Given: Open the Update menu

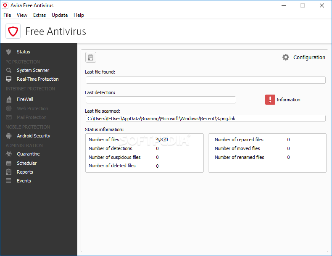Looking at the screenshot, I should tap(60, 15).
